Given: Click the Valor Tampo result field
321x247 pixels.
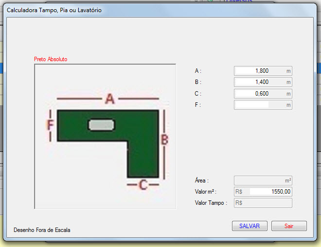Looking at the screenshot, I should [x=263, y=203].
